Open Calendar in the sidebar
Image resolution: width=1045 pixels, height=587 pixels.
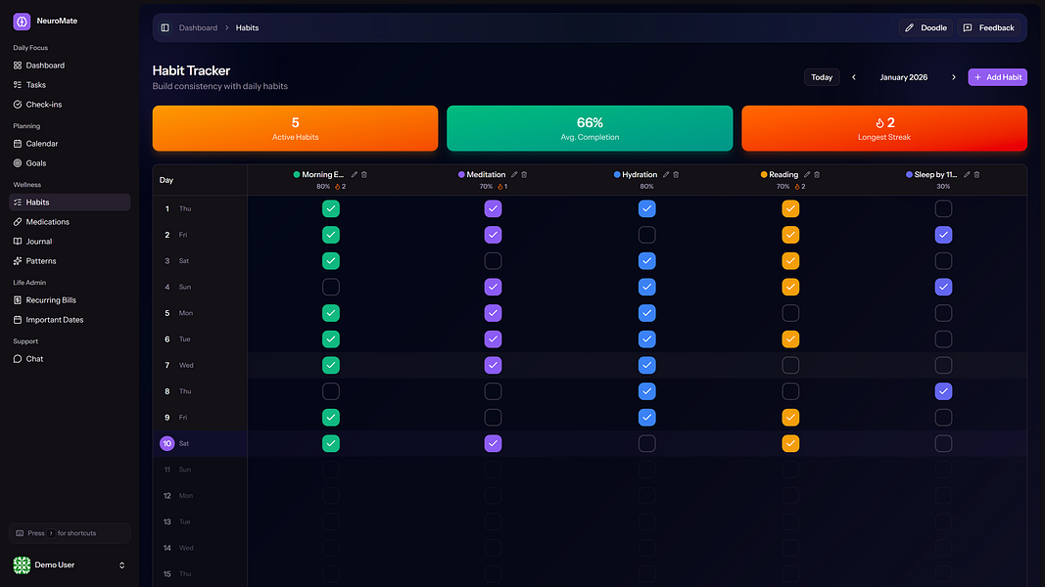click(x=70, y=144)
